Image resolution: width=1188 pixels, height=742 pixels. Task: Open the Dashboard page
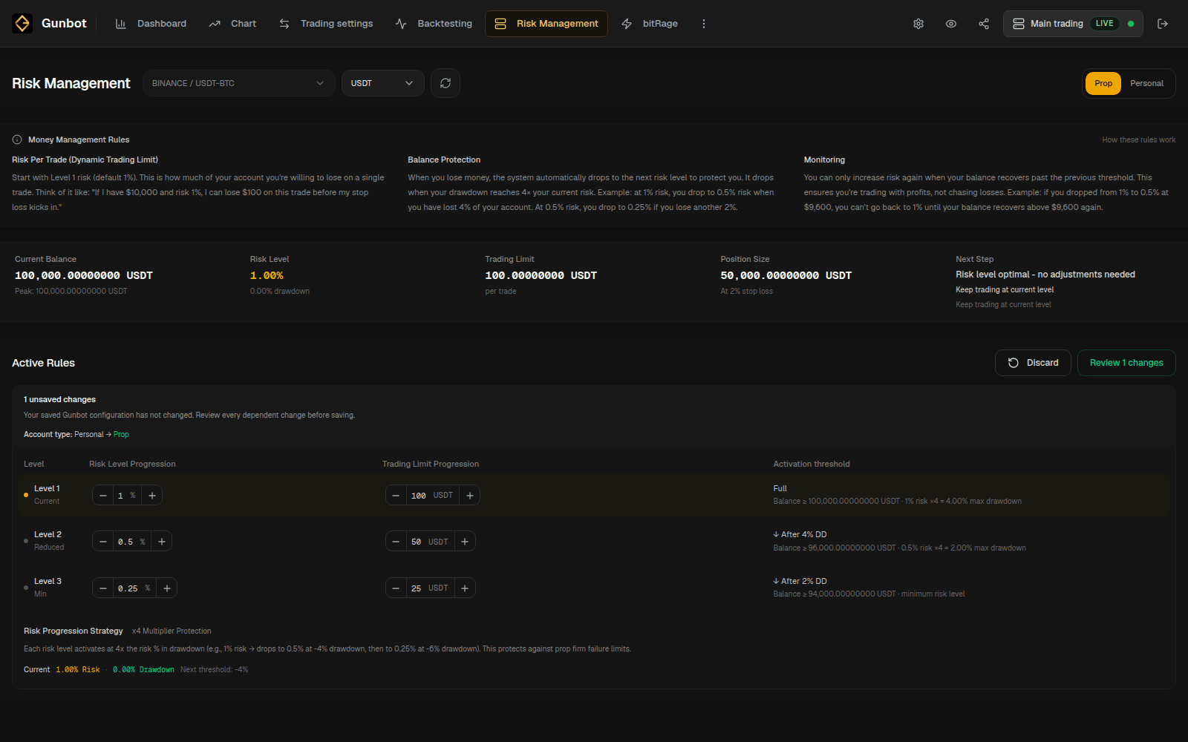coord(151,24)
